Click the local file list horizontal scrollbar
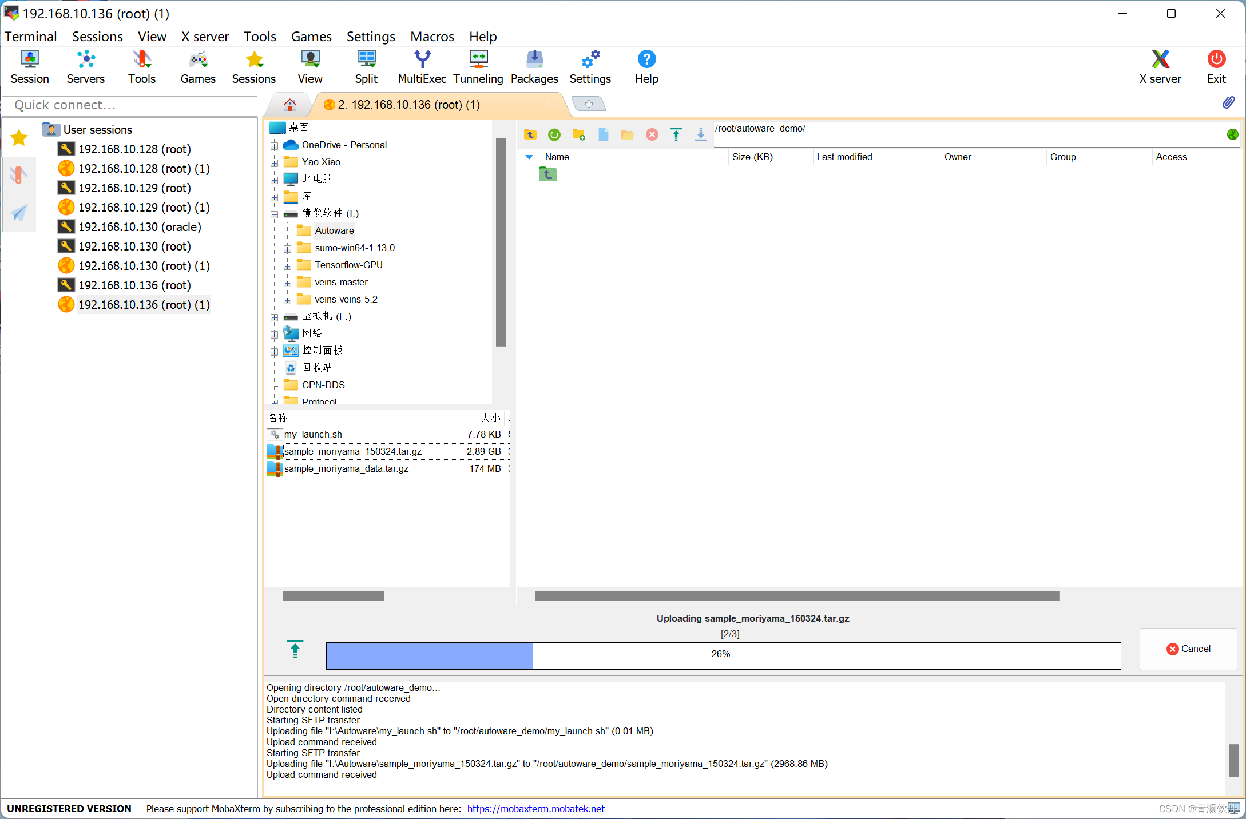Viewport: 1246px width, 819px height. 334,596
